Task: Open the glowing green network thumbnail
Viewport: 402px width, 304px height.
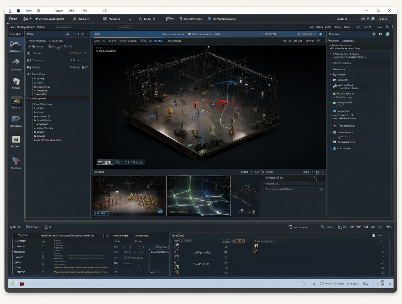Action: point(198,196)
